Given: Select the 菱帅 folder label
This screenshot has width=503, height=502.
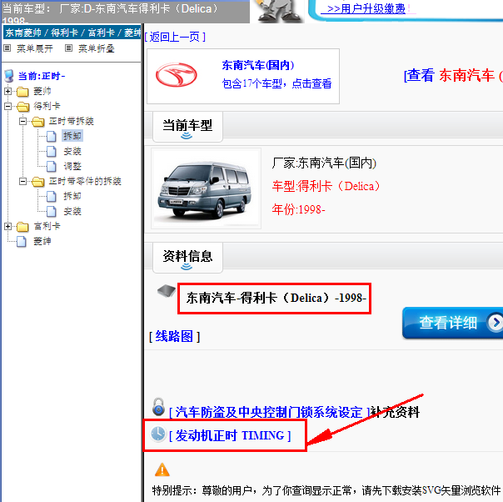Looking at the screenshot, I should (x=42, y=91).
